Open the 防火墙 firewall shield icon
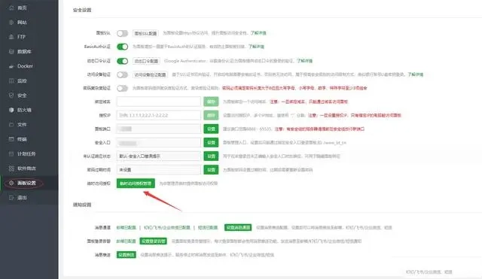Screen dimensions: 482x279 coord(11,110)
